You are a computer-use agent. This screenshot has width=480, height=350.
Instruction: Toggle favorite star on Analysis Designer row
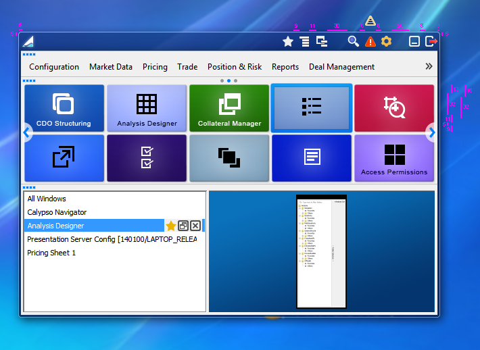[x=171, y=226]
